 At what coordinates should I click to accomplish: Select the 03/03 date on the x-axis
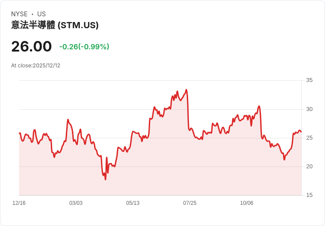(76, 203)
